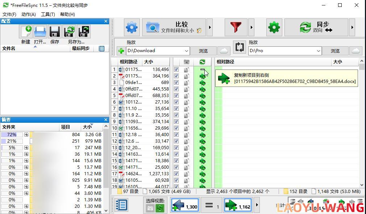The width and height of the screenshot is (366, 214).
Task: Open left folder D:\Download dropdown
Action: pyautogui.click(x=186, y=51)
